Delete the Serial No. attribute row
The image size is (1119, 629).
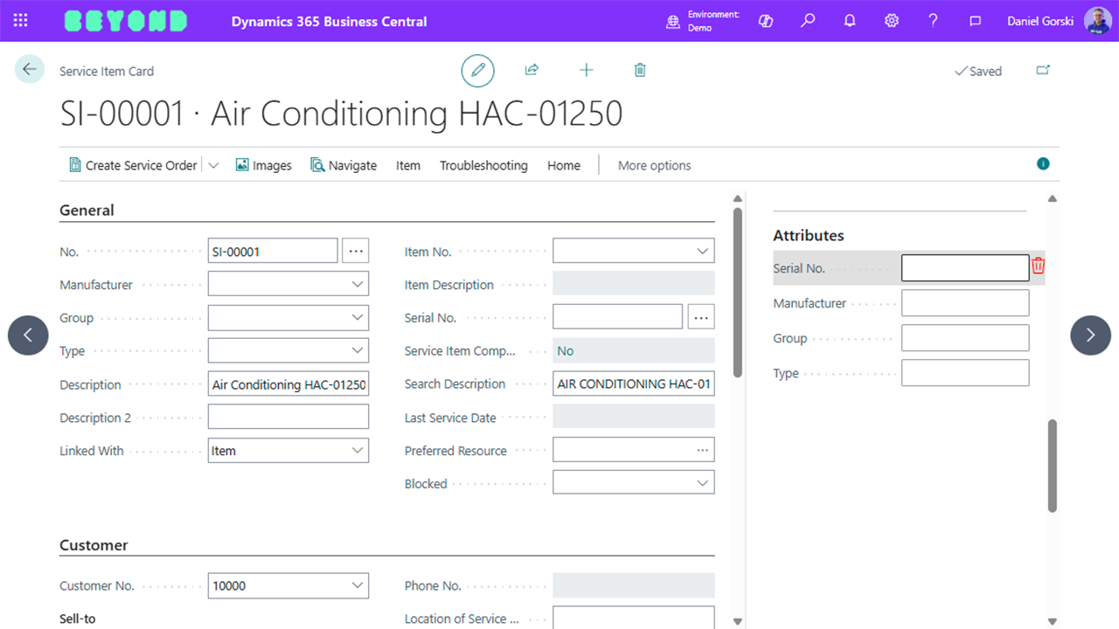pyautogui.click(x=1039, y=266)
